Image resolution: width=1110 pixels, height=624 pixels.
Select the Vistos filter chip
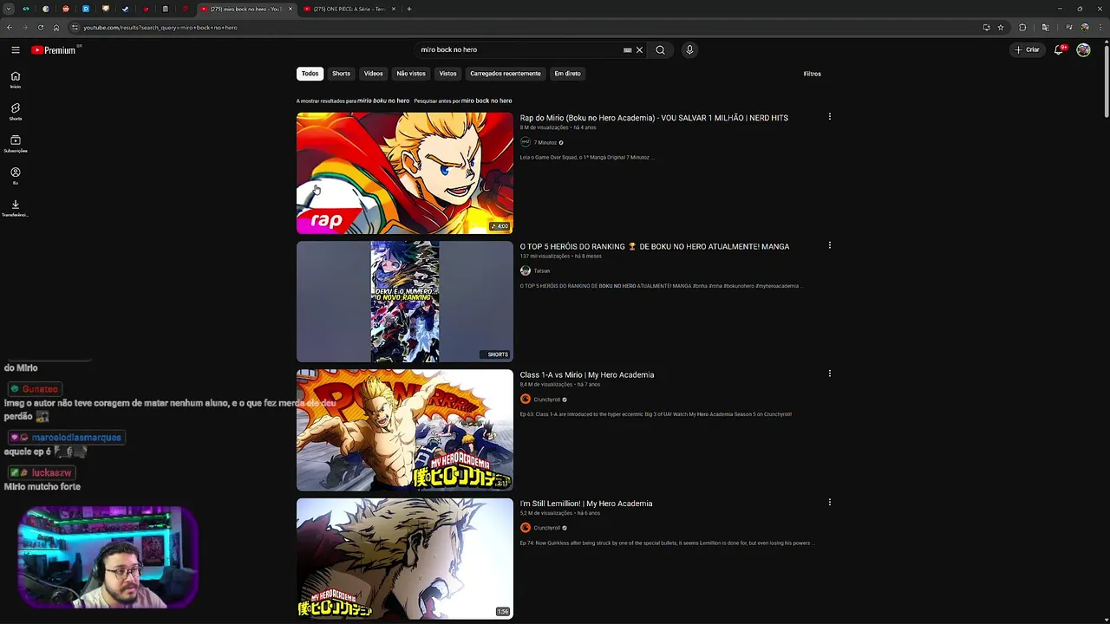447,74
